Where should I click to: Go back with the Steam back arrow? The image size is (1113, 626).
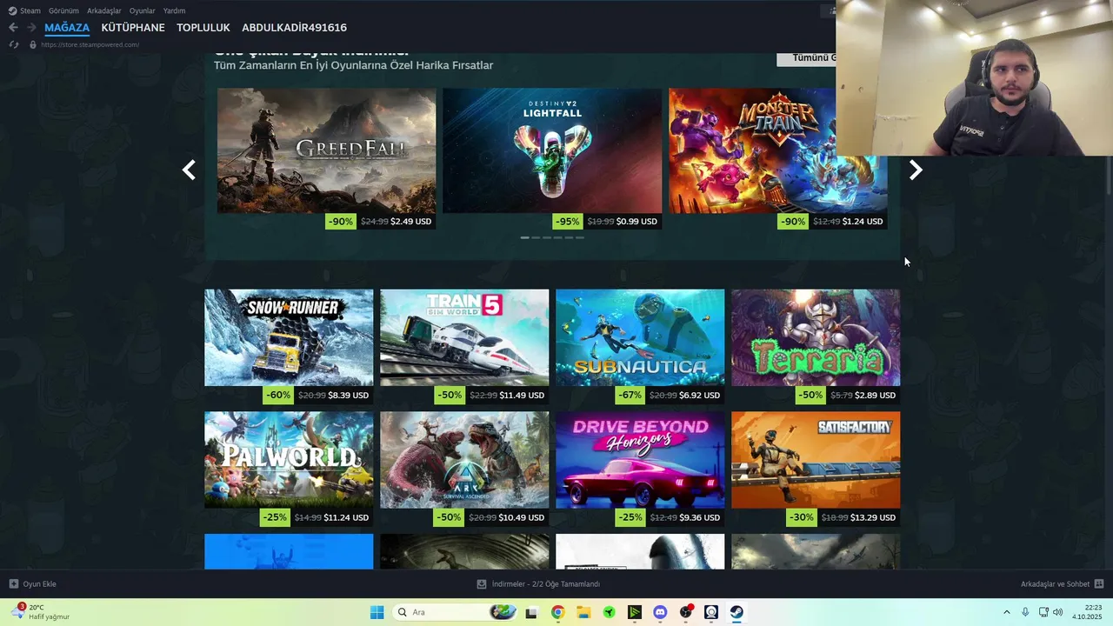(13, 28)
